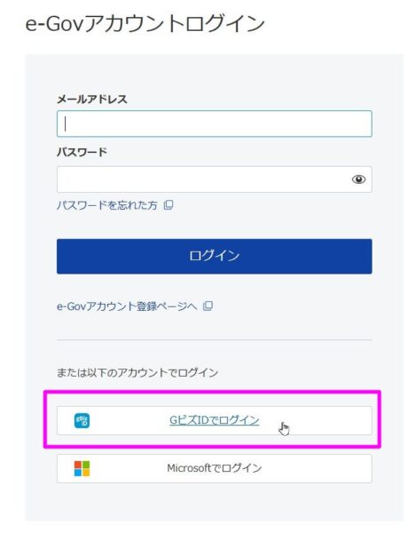This screenshot has height=533, width=415.
Task: Click the blue square of Microsoft logo
Action: tap(78, 473)
